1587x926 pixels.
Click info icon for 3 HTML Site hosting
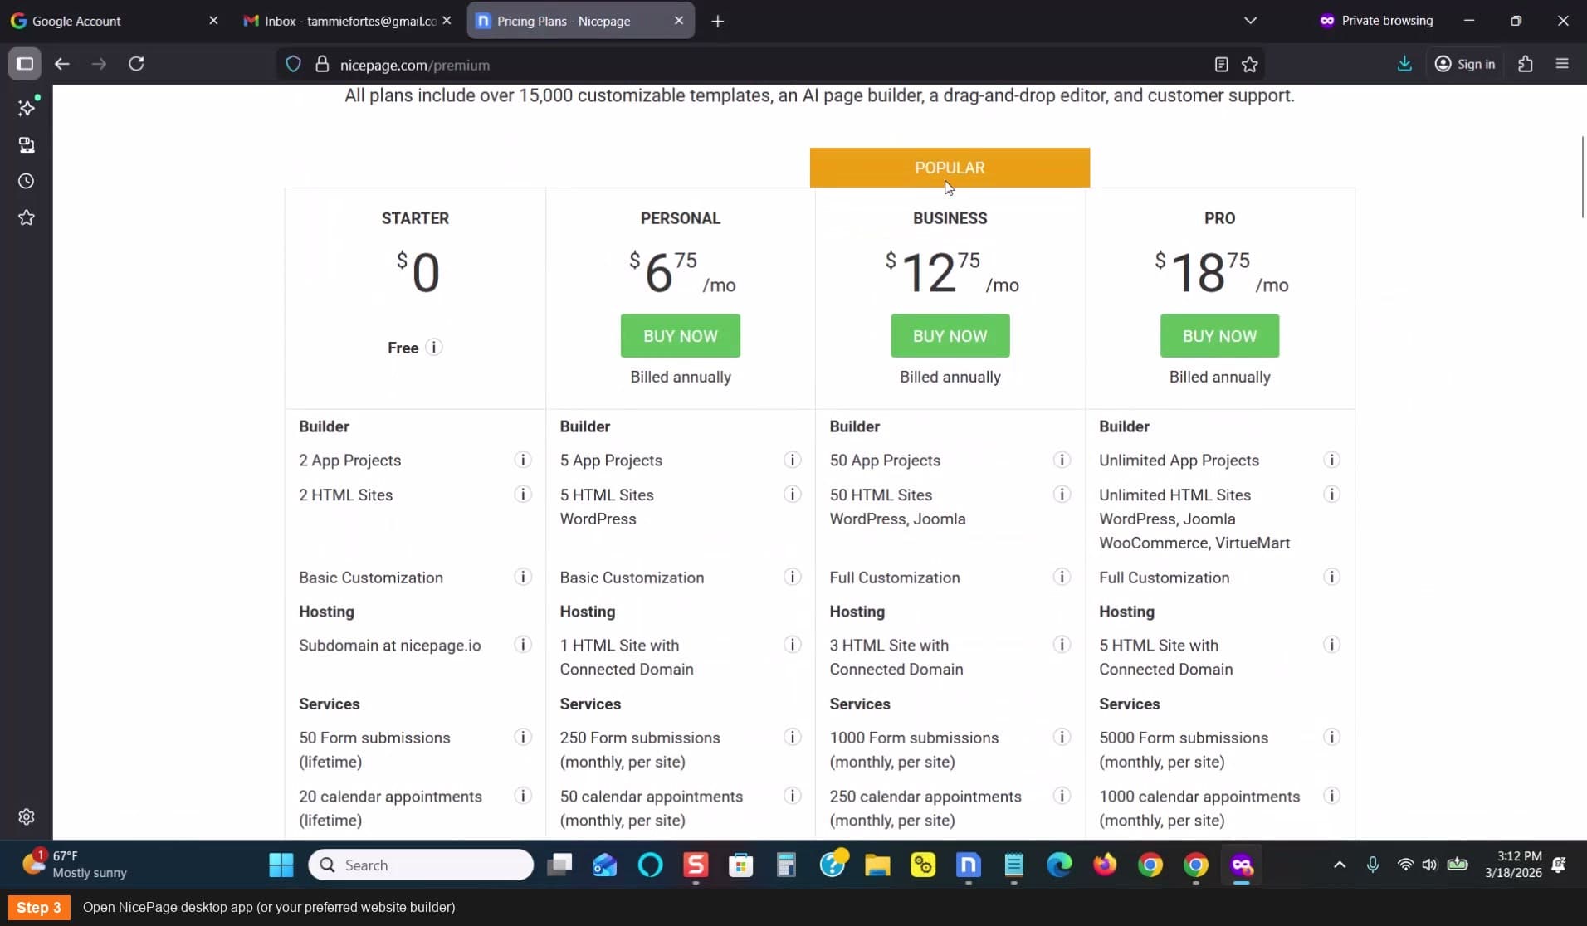[x=1062, y=645]
